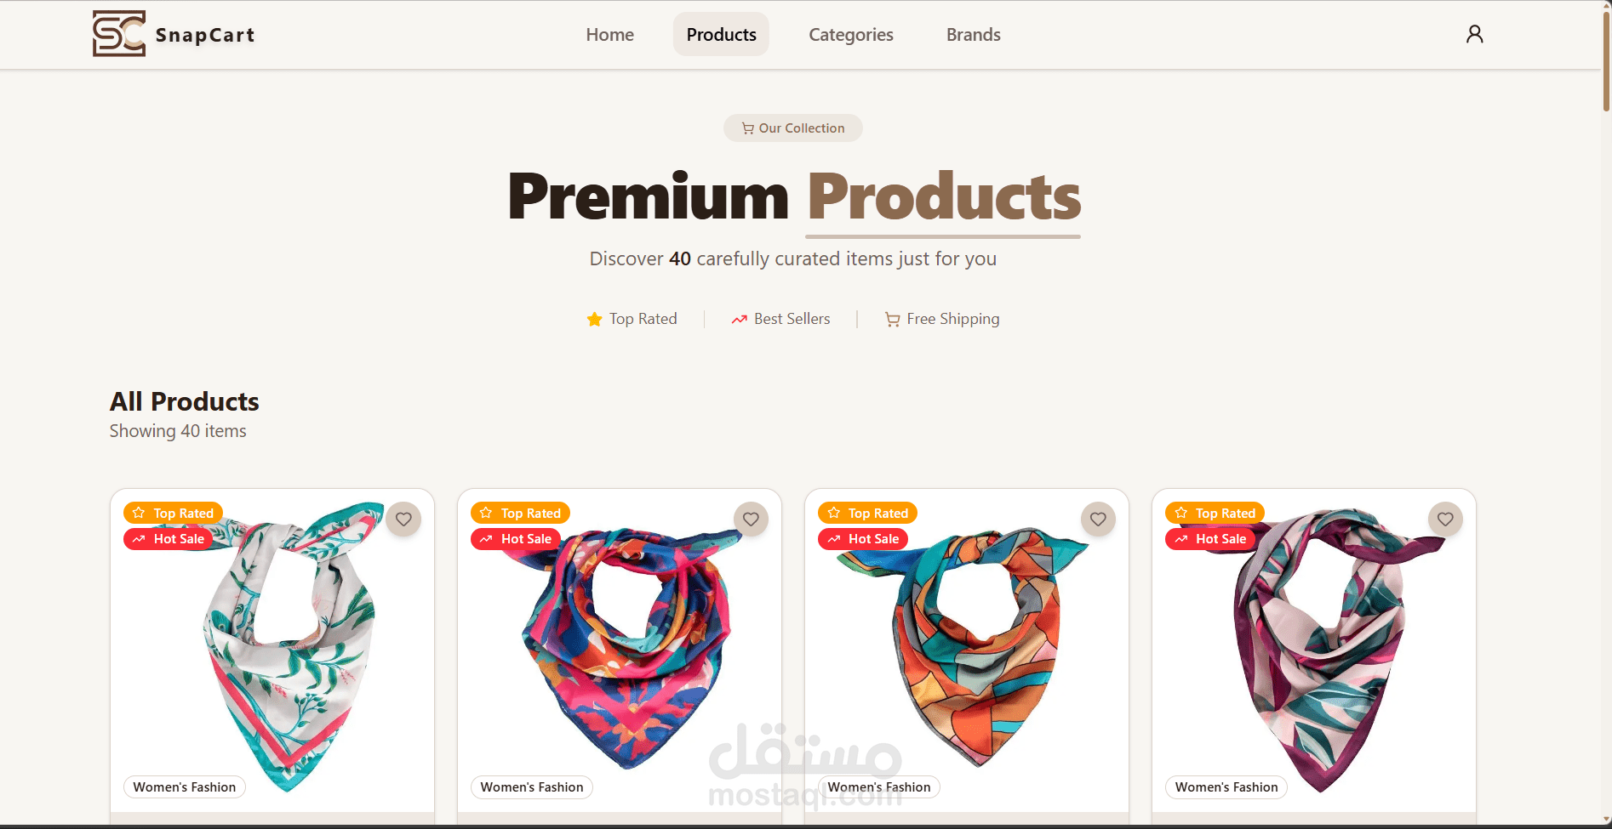
Task: Click the Top Rated star icon filter
Action: click(x=594, y=319)
